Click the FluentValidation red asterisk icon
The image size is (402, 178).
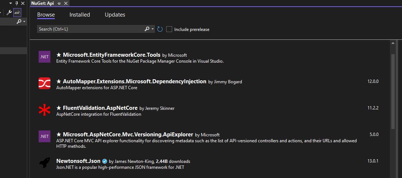(45, 110)
